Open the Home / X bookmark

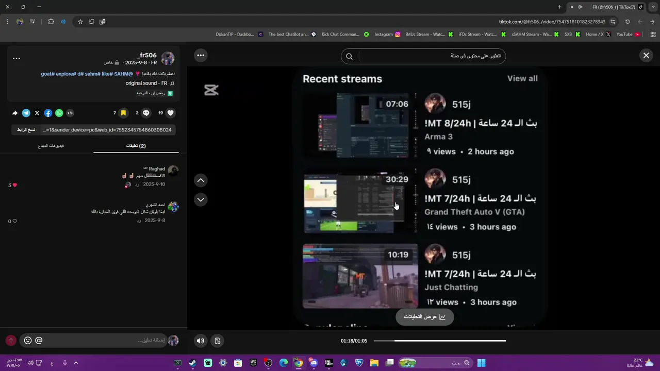click(598, 35)
